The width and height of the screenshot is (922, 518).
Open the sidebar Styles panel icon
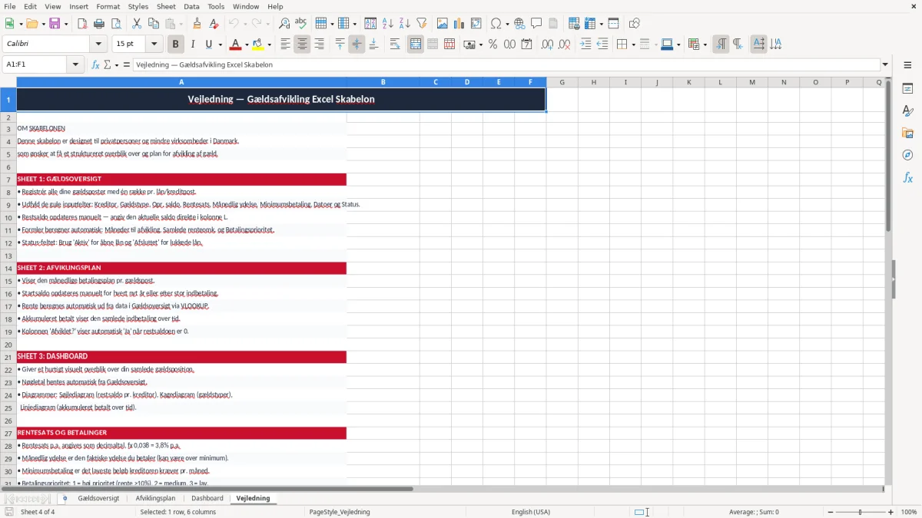tap(907, 111)
